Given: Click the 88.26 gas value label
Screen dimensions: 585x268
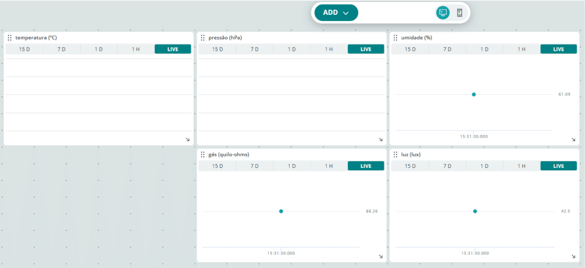Looking at the screenshot, I should coord(372,211).
